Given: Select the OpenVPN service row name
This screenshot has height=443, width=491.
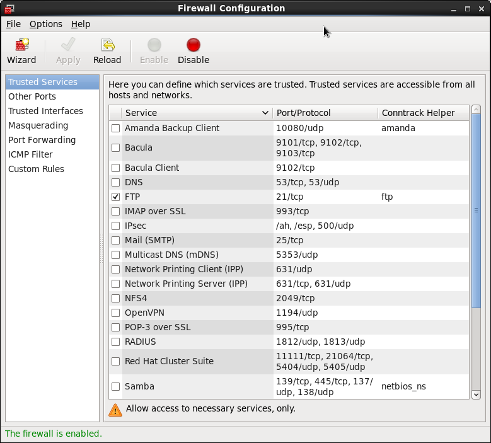Looking at the screenshot, I should (144, 313).
